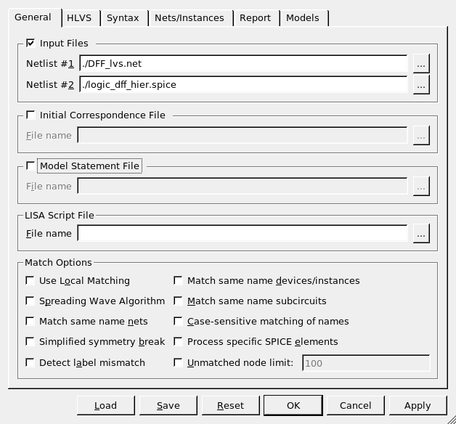
Task: Check Case-sensitive matching of names
Action: point(179,321)
